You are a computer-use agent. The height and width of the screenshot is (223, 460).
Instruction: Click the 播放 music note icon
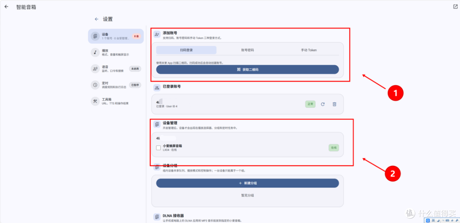[x=95, y=52]
